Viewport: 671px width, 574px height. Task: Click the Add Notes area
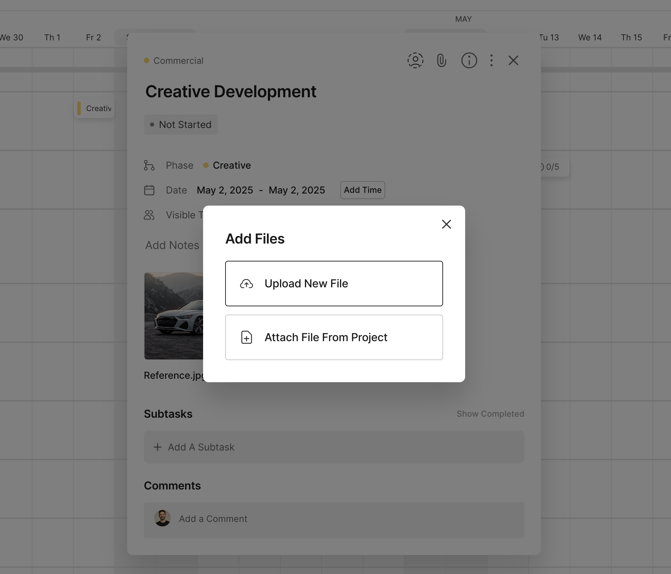pyautogui.click(x=172, y=245)
